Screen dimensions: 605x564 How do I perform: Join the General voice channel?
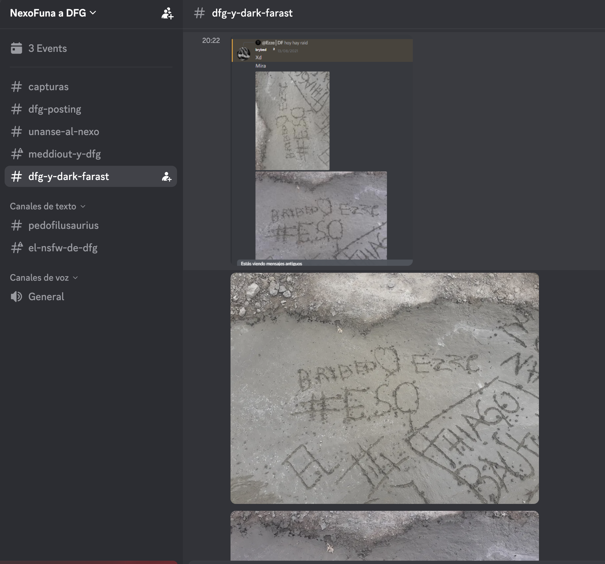[46, 297]
